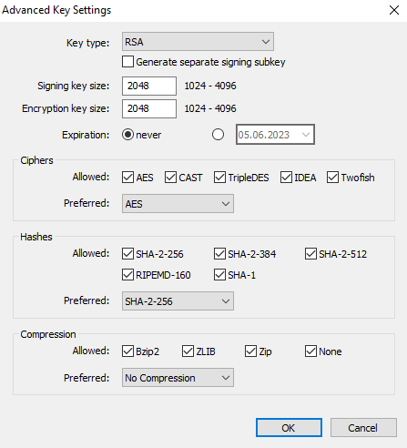Open the Key type dropdown
The image size is (407, 448).
pyautogui.click(x=198, y=42)
